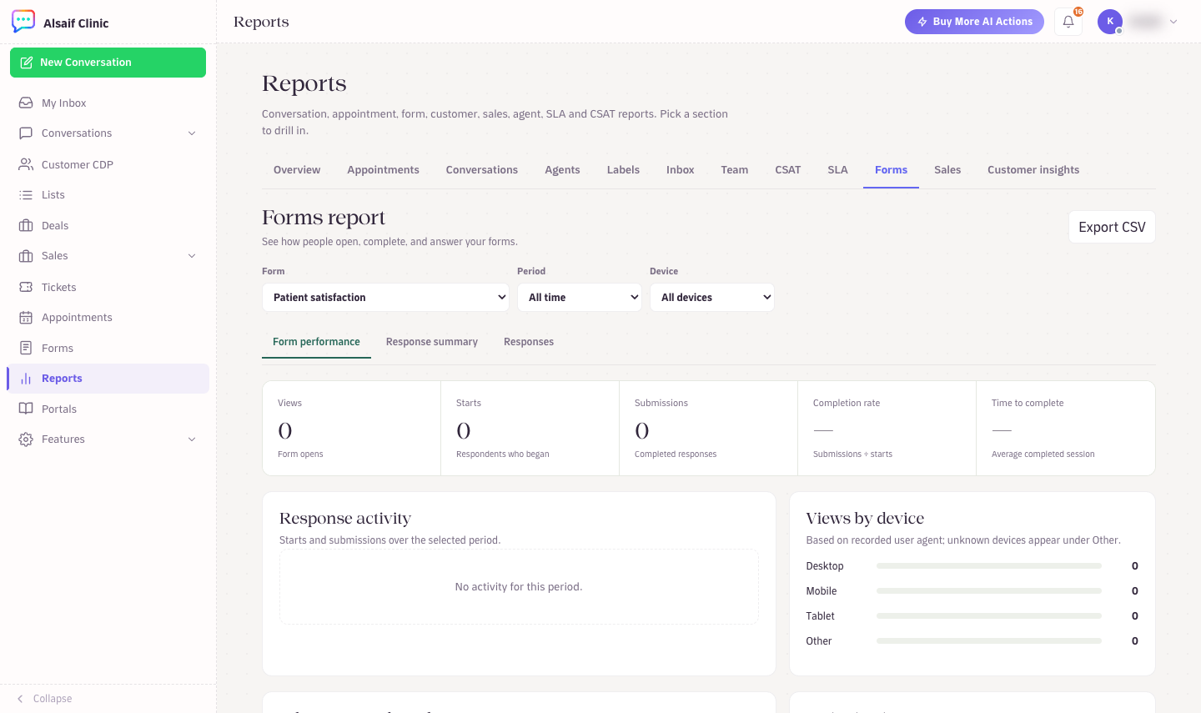Open the Form selector dropdown
The width and height of the screenshot is (1201, 713).
point(385,298)
